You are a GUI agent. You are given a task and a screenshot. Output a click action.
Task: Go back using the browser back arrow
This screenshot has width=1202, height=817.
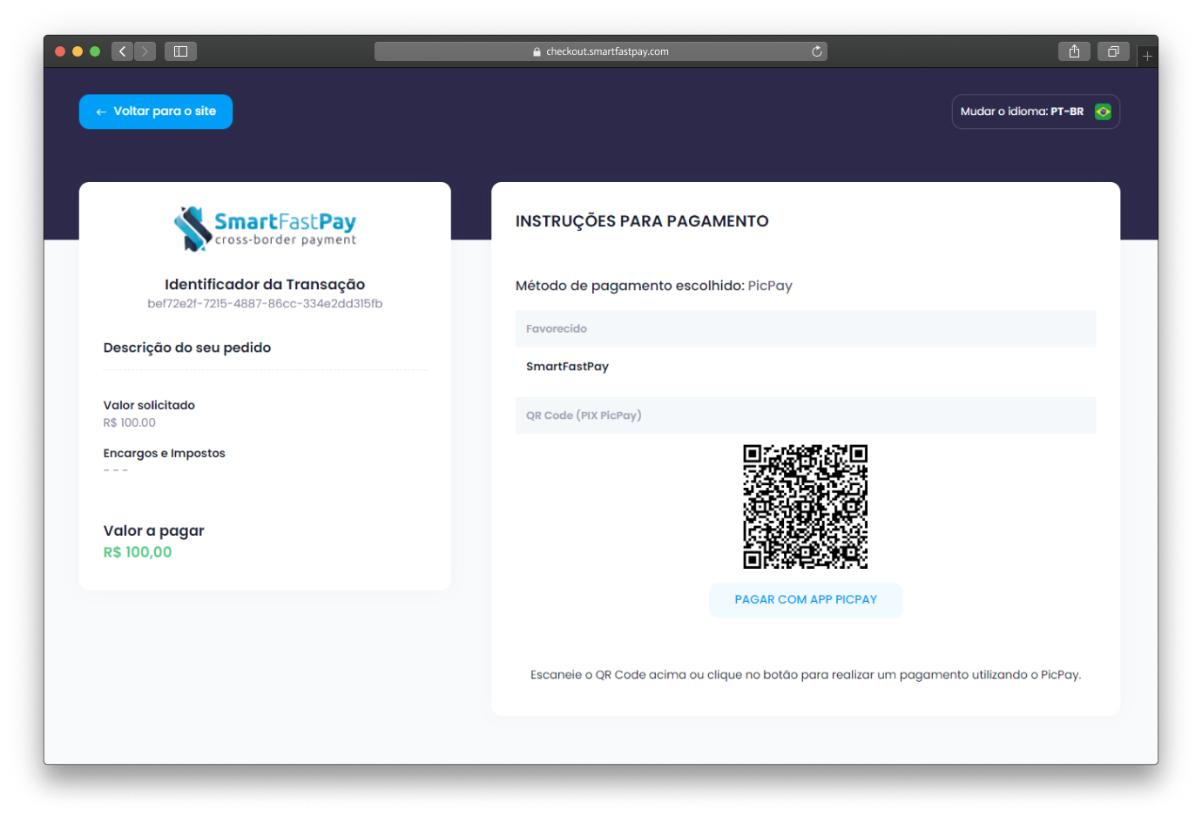pyautogui.click(x=122, y=51)
